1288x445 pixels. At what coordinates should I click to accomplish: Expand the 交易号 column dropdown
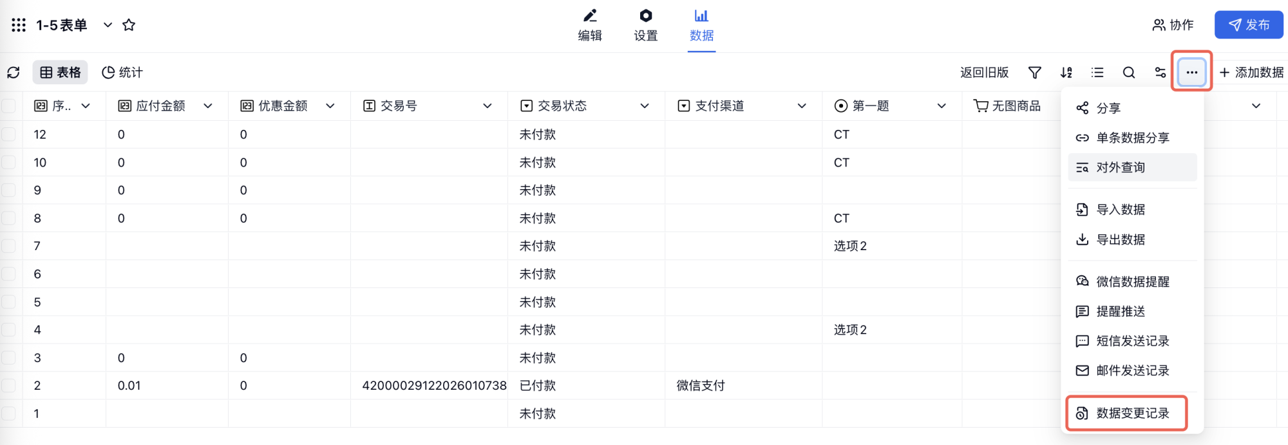(x=488, y=106)
